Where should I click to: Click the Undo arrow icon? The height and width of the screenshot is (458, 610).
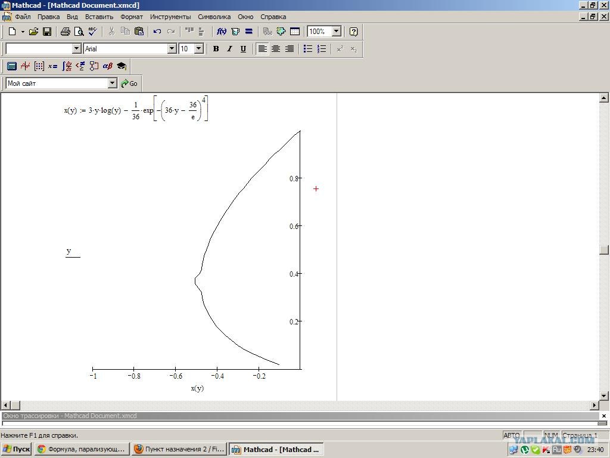click(157, 32)
